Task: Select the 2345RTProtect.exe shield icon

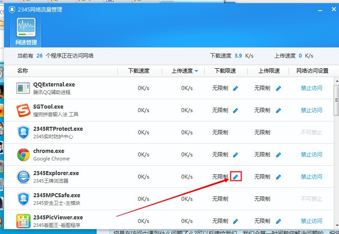Action: pyautogui.click(x=23, y=133)
